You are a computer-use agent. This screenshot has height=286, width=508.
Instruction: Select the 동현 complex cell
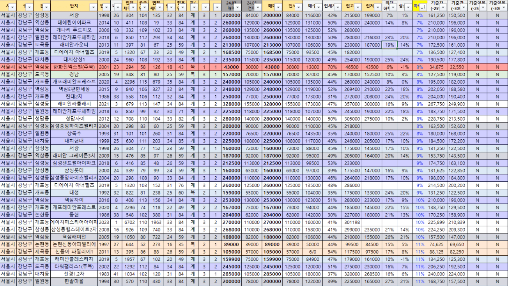(x=74, y=215)
